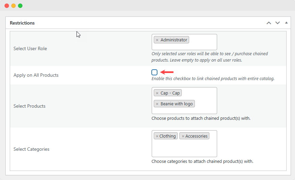Click the Accessories tag label
This screenshot has width=295, height=180.
pos(196,136)
